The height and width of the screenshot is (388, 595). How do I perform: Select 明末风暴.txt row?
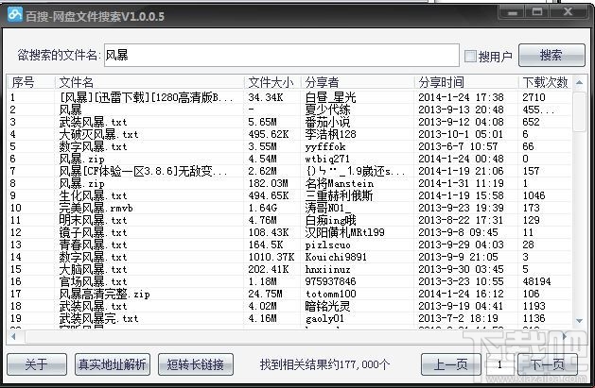[x=289, y=220]
